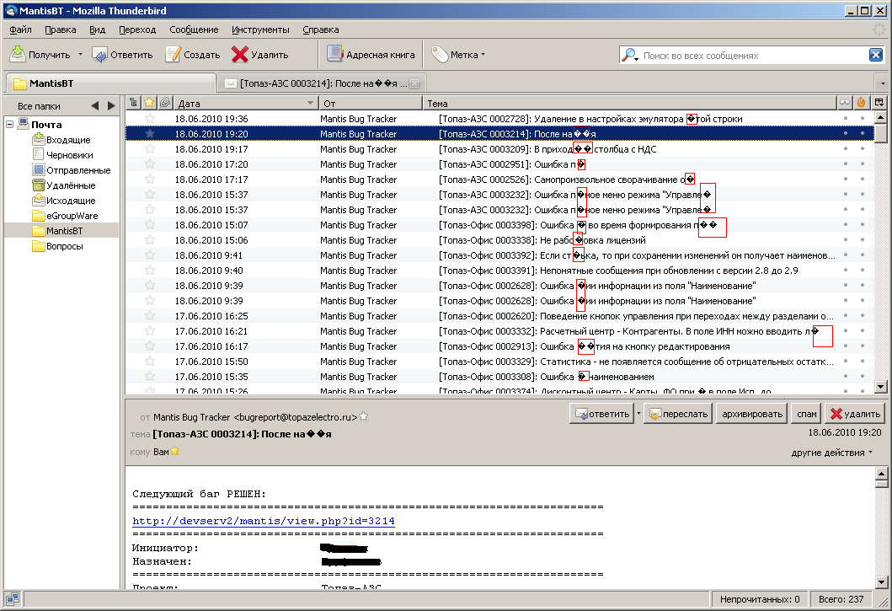The width and height of the screenshot is (892, 611).
Task: Open the tab list dropdown arrow
Action: 883,83
